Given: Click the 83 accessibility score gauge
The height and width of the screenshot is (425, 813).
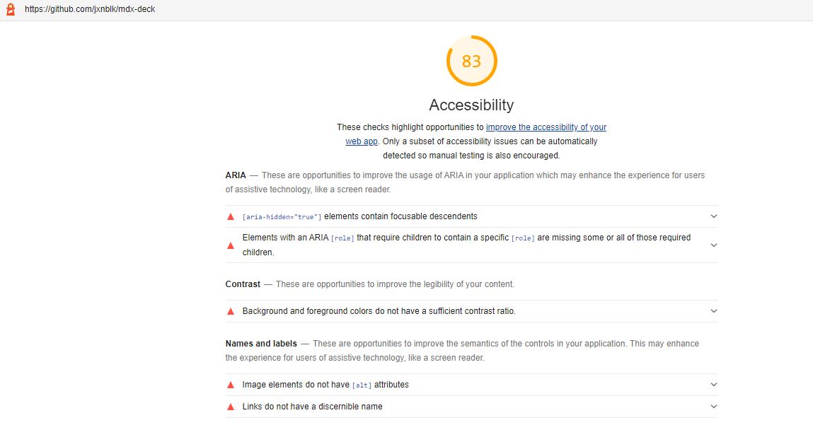Looking at the screenshot, I should click(x=471, y=61).
